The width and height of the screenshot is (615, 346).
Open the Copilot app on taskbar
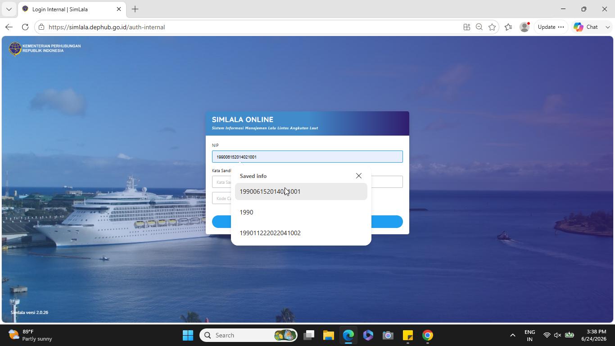368,335
